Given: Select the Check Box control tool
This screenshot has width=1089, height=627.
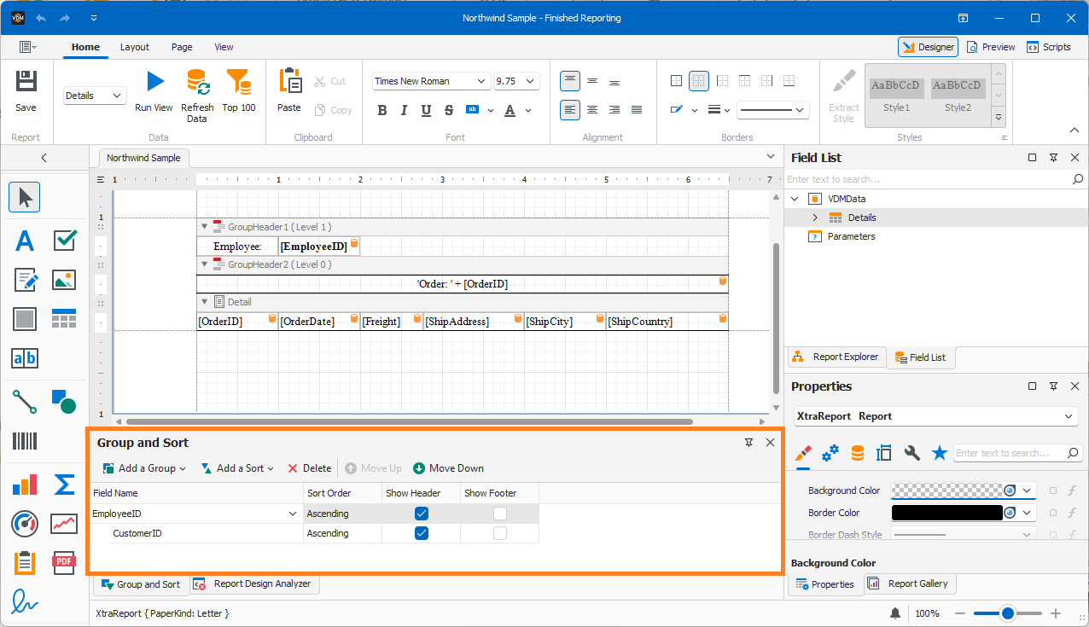Looking at the screenshot, I should coord(64,241).
